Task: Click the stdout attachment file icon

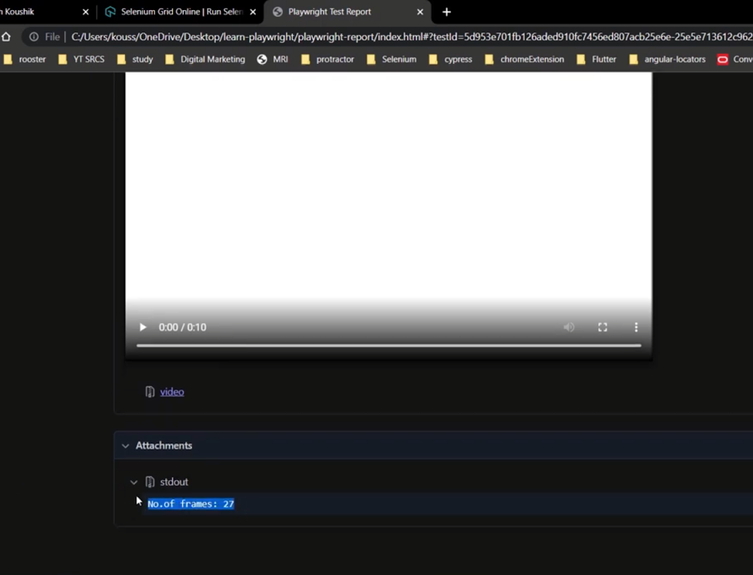Action: pos(150,482)
